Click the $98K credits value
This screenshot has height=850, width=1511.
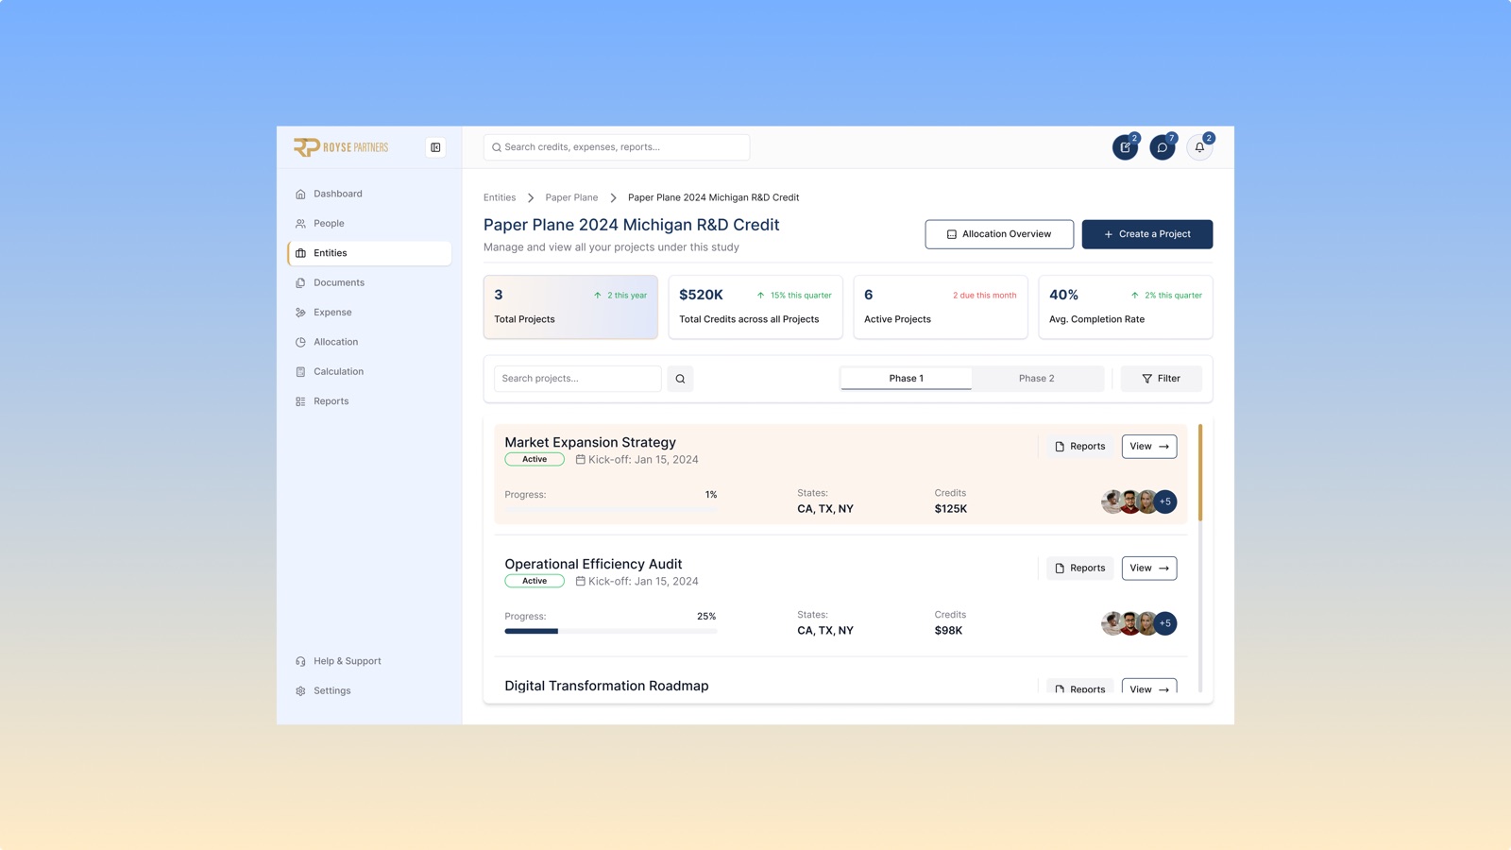pos(948,631)
